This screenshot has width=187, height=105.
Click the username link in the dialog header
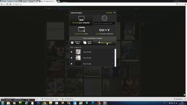click(109, 13)
